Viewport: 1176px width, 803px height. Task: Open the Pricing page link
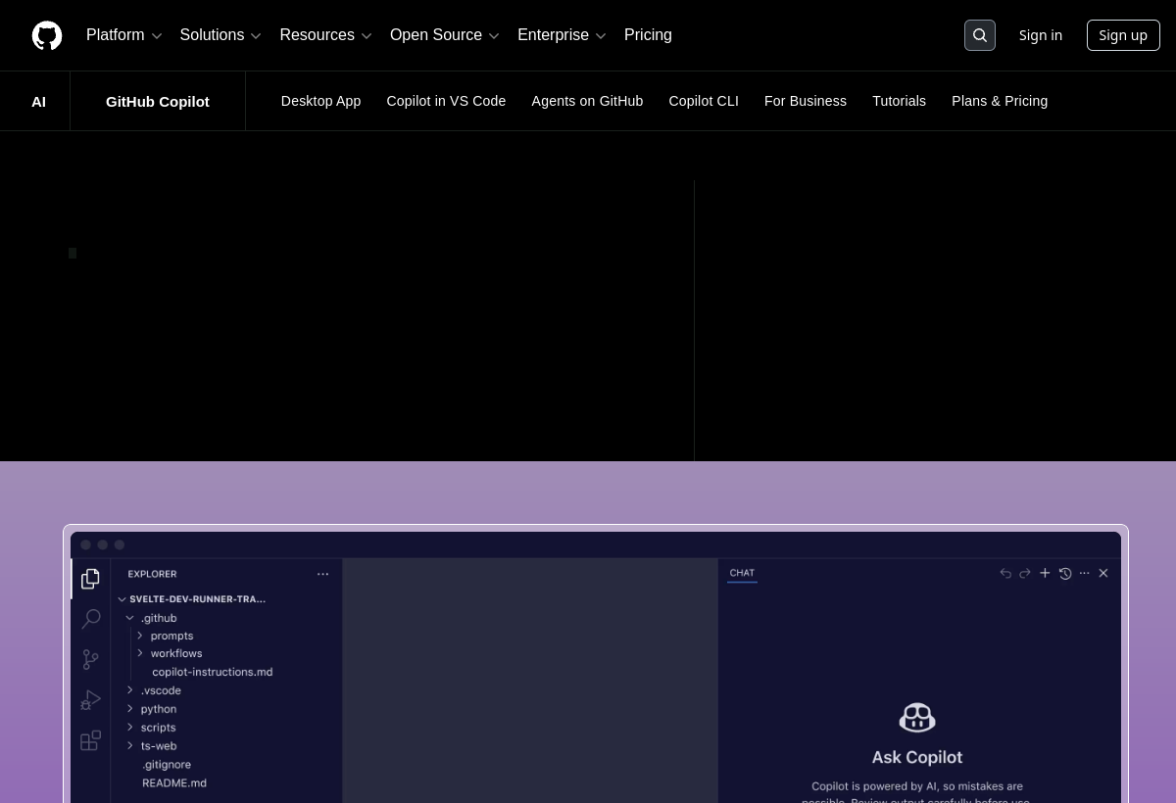pyautogui.click(x=648, y=35)
